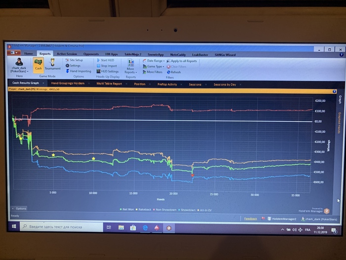Click Stop Import
The width and height of the screenshot is (346, 260).
(107, 66)
